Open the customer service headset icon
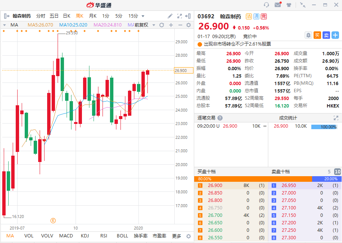Image resolution: width=342 pixels, height=243 pixels. [x=266, y=5]
